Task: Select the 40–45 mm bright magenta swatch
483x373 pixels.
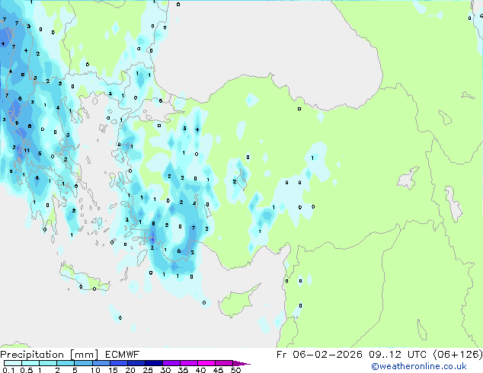Action: pyautogui.click(x=206, y=363)
